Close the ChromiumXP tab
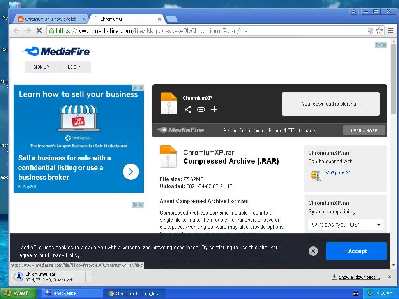Image resolution: width=399 pixels, height=299 pixels. pyautogui.click(x=159, y=19)
